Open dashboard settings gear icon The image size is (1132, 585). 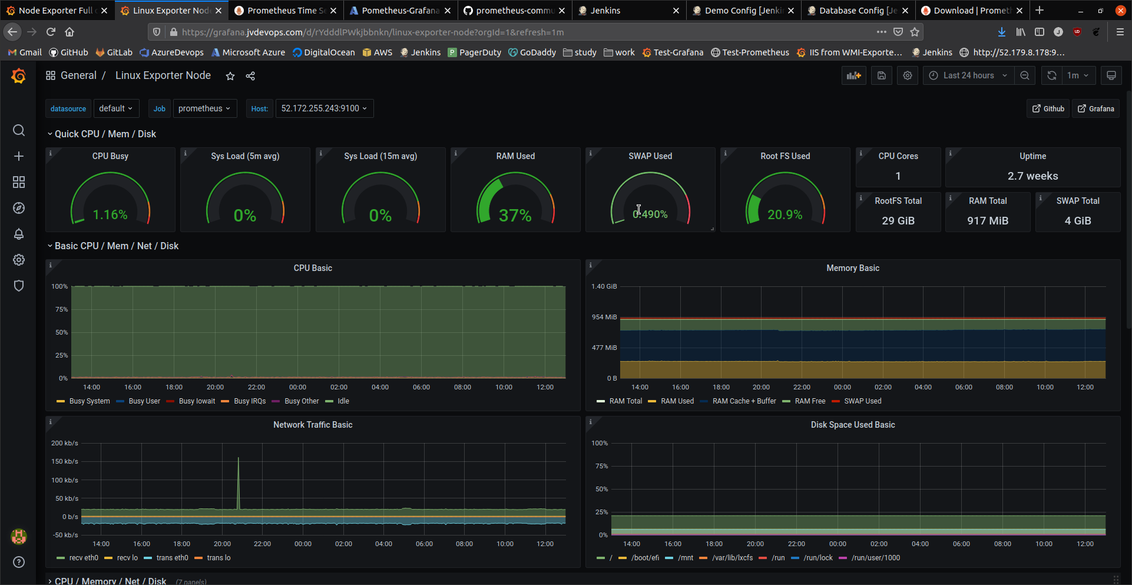(x=908, y=75)
